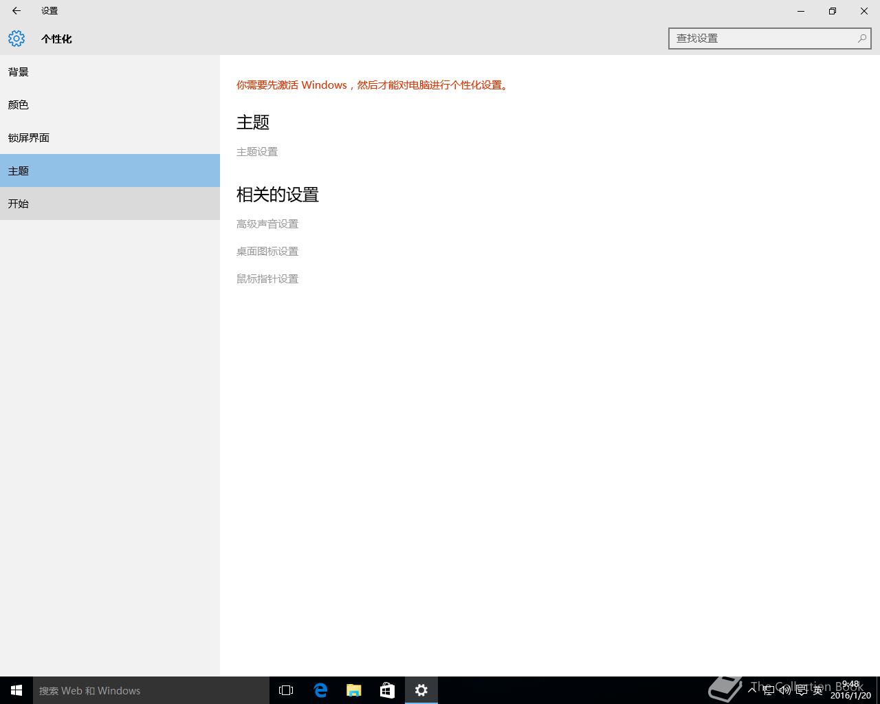880x704 pixels.
Task: Switch to the 开始 page
Action: pyautogui.click(x=110, y=203)
